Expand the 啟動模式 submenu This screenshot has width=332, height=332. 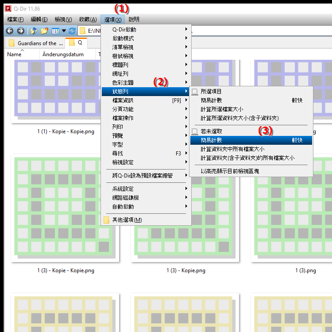pyautogui.click(x=146, y=39)
